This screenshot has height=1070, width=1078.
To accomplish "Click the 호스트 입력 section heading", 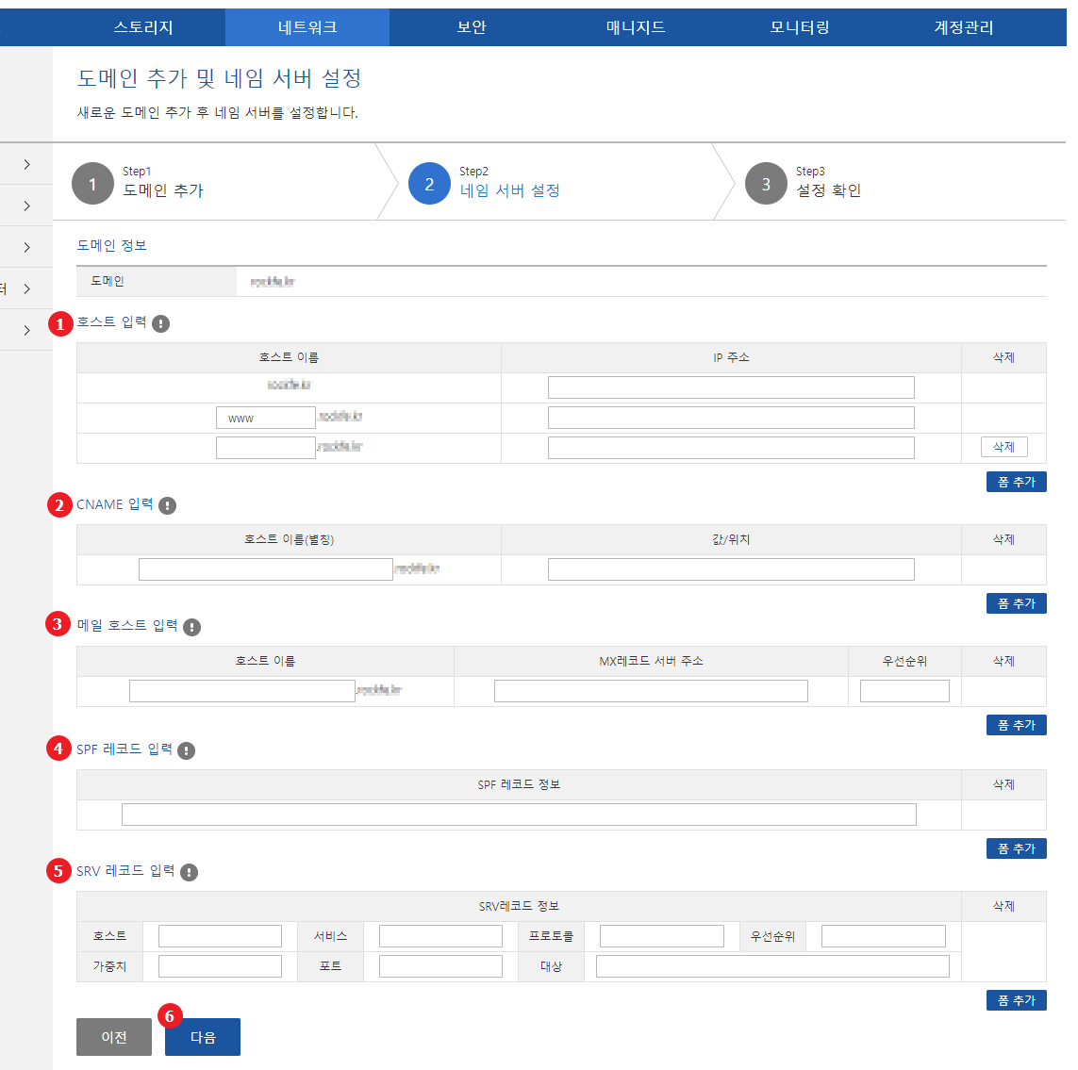I will 111,321.
